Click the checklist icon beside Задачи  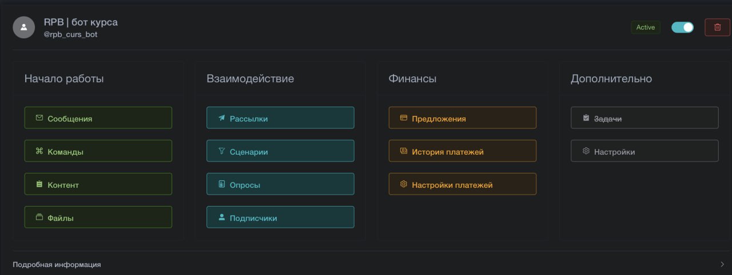coord(586,118)
